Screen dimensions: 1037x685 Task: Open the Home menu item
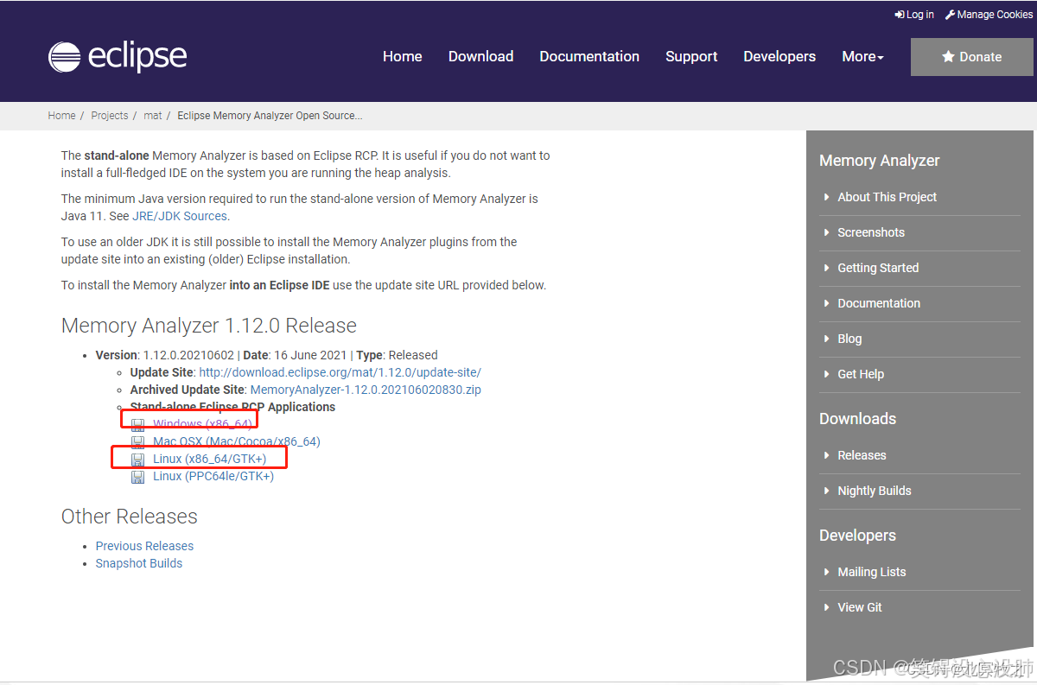point(403,57)
